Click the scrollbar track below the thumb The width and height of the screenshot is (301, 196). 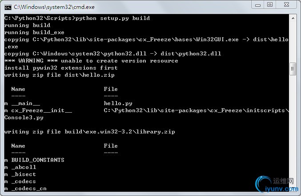tap(293, 125)
